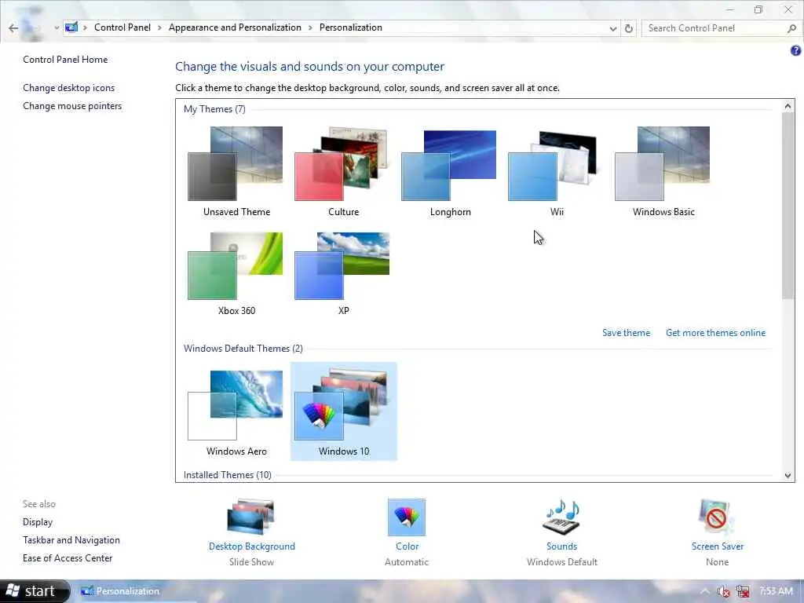Click the screen saver None status text
Viewport: 804px width, 603px height.
[x=717, y=562]
